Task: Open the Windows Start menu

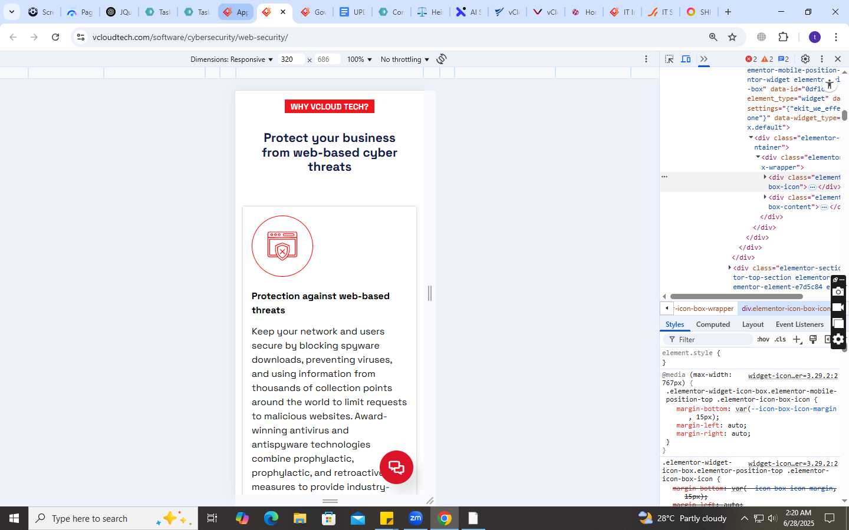Action: [14, 518]
